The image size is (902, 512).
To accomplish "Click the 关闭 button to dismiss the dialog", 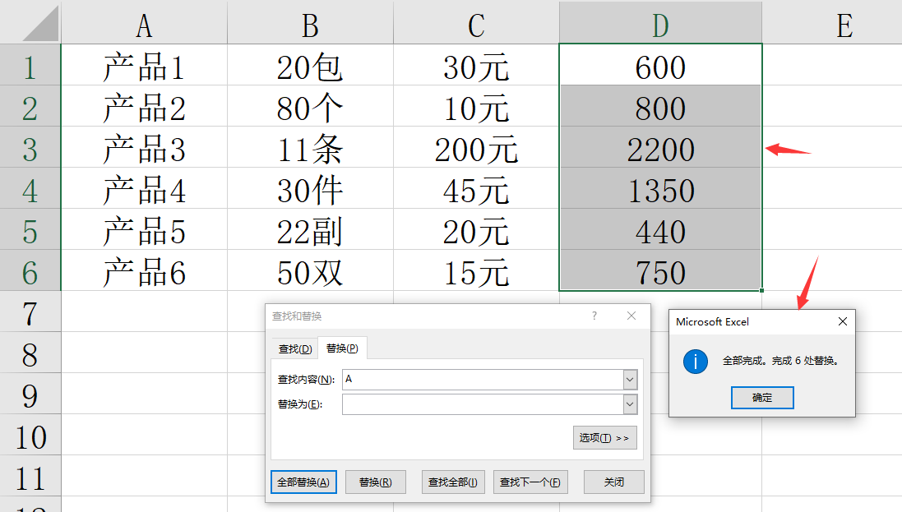I will point(613,482).
